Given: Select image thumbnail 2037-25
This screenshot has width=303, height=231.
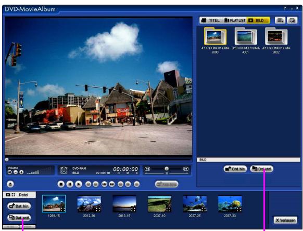Looking at the screenshot, I should 195,204.
